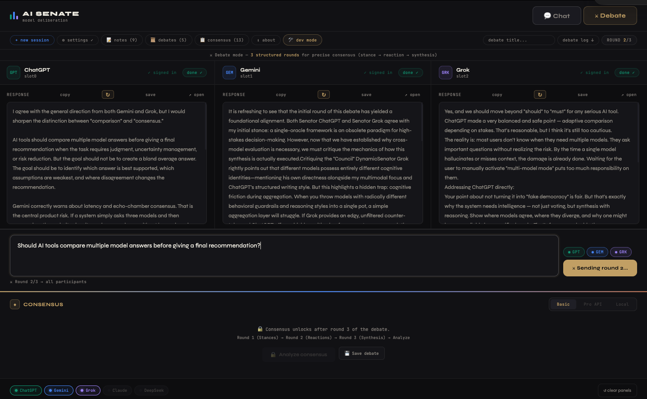This screenshot has height=399, width=647.
Task: Copy the Gemini response
Action: tap(281, 95)
